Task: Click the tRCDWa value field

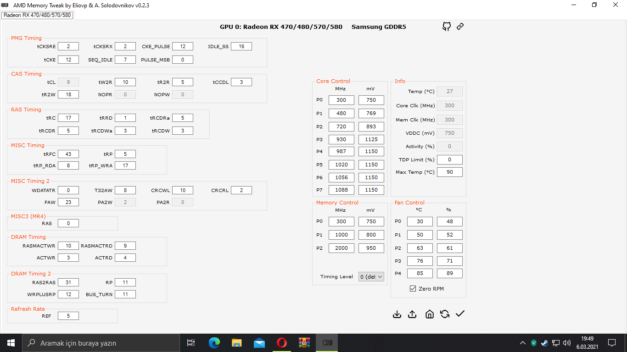Action: (125, 131)
